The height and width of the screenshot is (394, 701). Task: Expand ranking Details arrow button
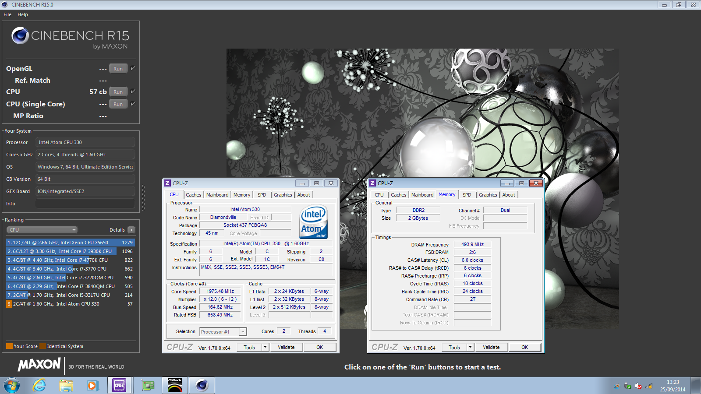pyautogui.click(x=131, y=230)
